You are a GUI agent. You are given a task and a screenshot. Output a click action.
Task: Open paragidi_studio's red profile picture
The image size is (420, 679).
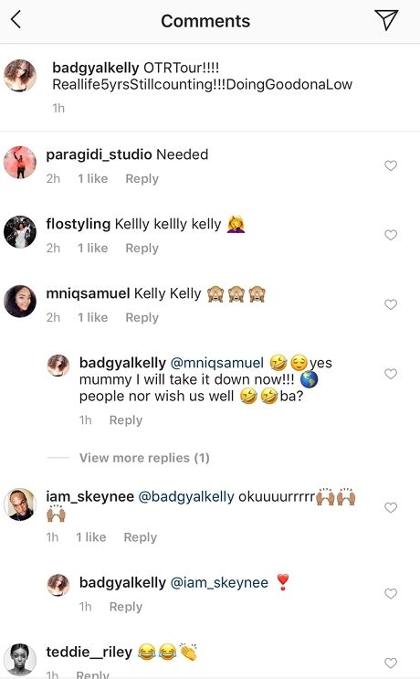(20, 163)
